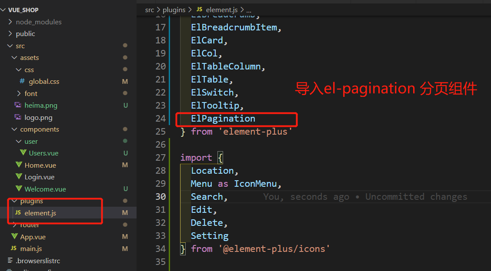Open heima.png image file
The width and height of the screenshot is (491, 271).
pos(41,106)
